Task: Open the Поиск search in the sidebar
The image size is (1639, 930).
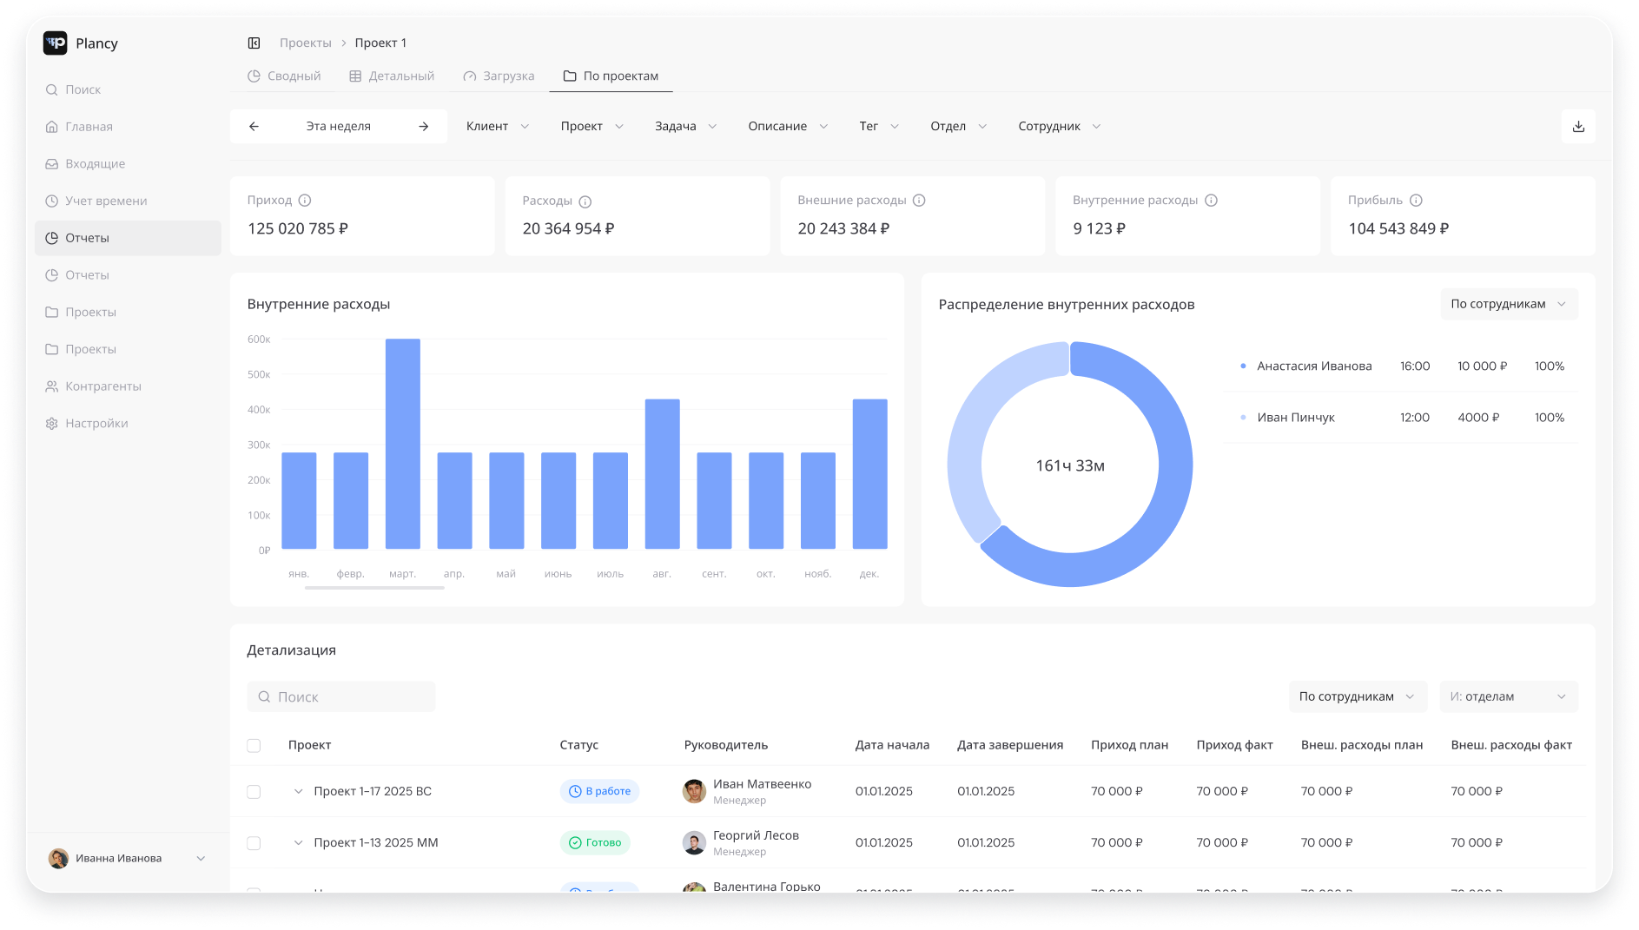Action: tap(84, 89)
